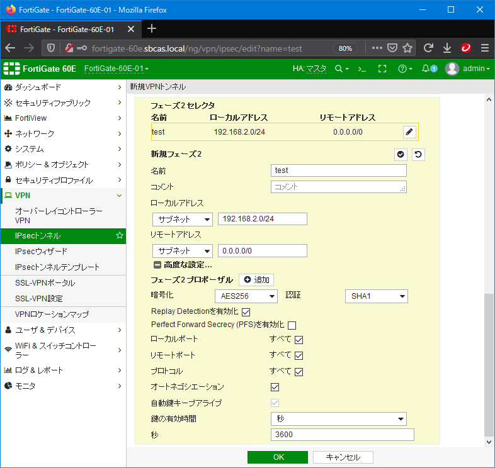Viewport: 495px width, 468px height.
Task: Click the insecure connection lock icon
Action: (69, 48)
